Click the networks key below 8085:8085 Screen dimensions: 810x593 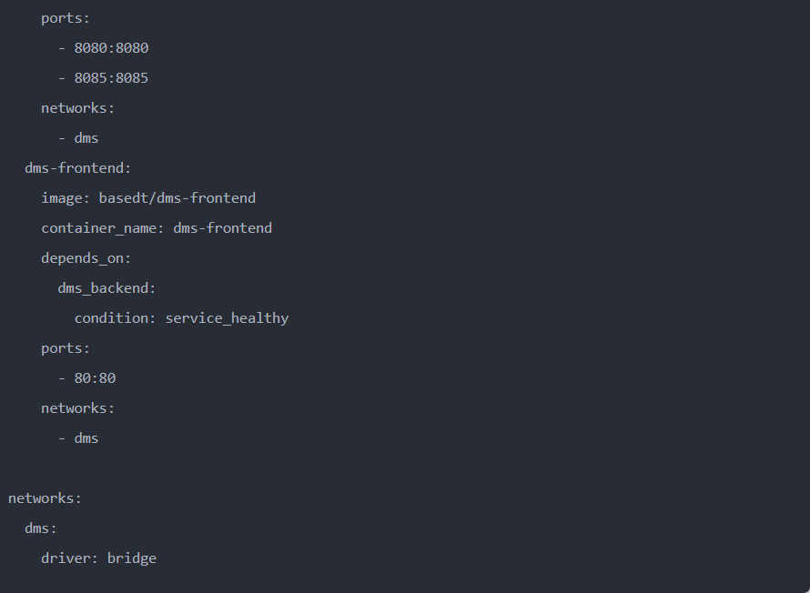click(x=77, y=108)
